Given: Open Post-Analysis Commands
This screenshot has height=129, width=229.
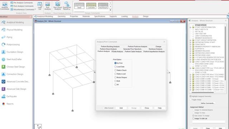Looking at the screenshot, I should [x=22, y=6].
